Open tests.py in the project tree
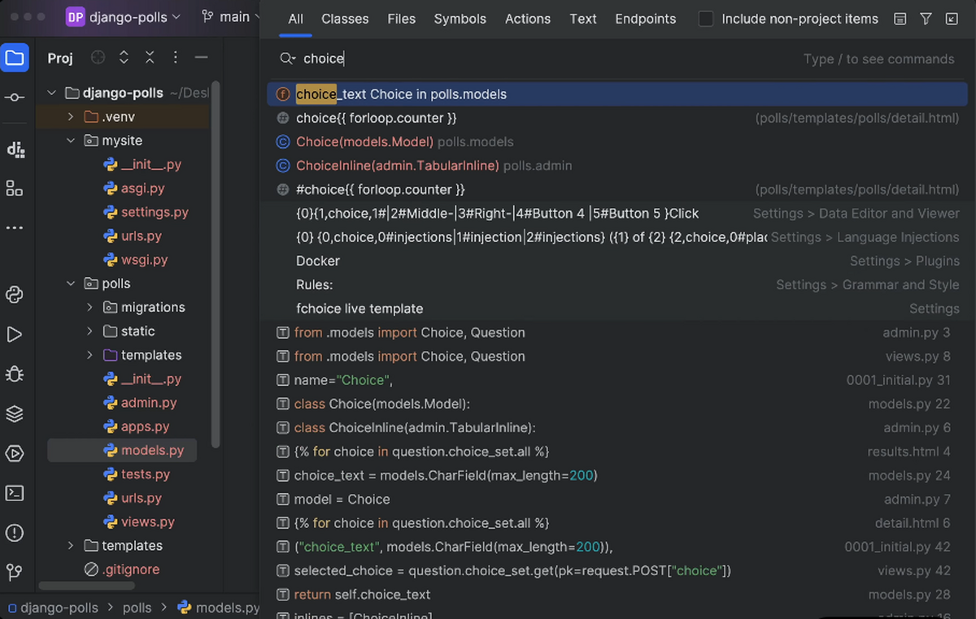 coord(146,474)
